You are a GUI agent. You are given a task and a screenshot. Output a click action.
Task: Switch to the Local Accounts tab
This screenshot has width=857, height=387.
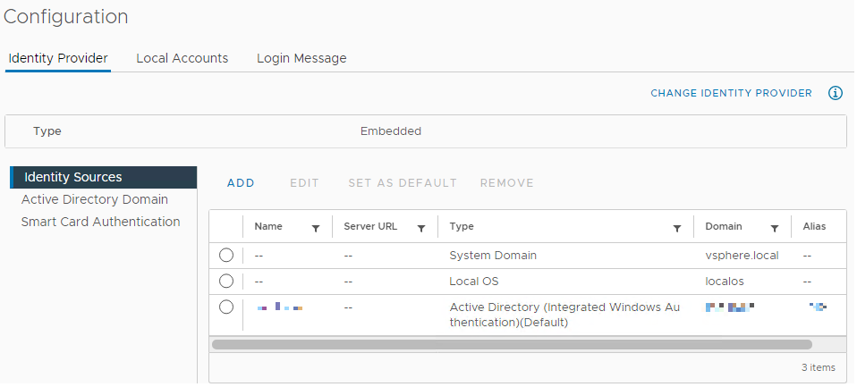click(182, 58)
